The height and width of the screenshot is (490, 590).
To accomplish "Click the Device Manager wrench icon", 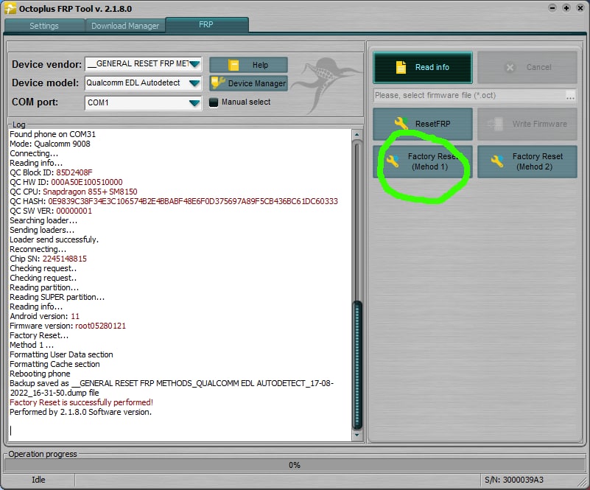I will click(218, 83).
